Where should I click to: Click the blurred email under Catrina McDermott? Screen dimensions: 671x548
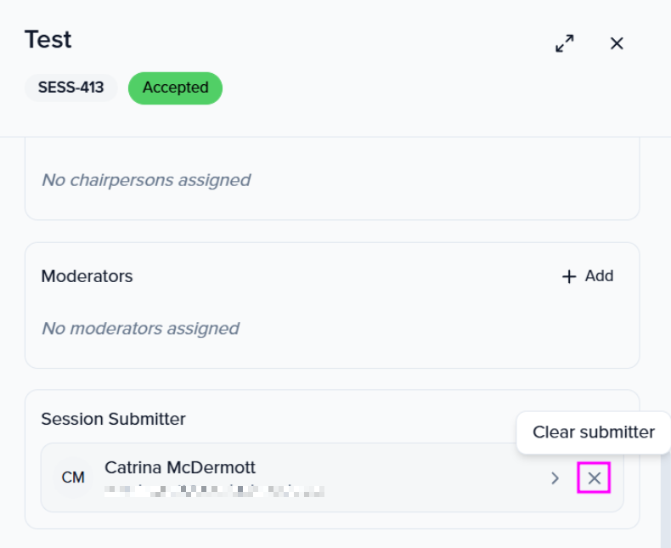pyautogui.click(x=214, y=490)
